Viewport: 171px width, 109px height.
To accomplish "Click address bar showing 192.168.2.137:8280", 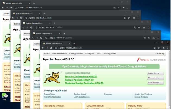I will point(73,18).
